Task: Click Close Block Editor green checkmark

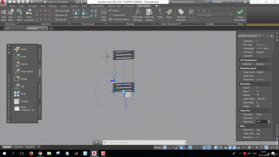Action: coord(240,15)
